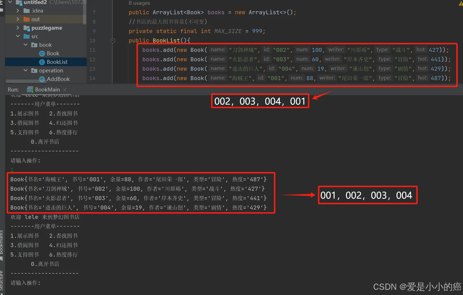The height and width of the screenshot is (295, 463).
Task: Select the src folder
Action: (35, 36)
